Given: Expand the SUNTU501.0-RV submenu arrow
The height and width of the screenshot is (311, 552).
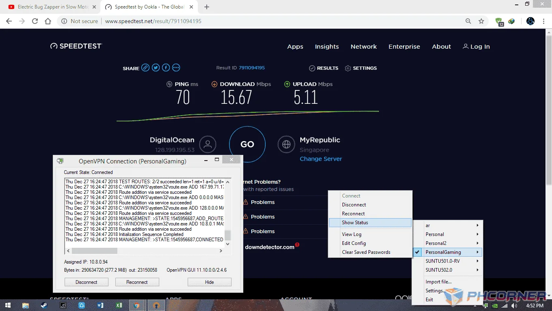Looking at the screenshot, I should (x=478, y=261).
